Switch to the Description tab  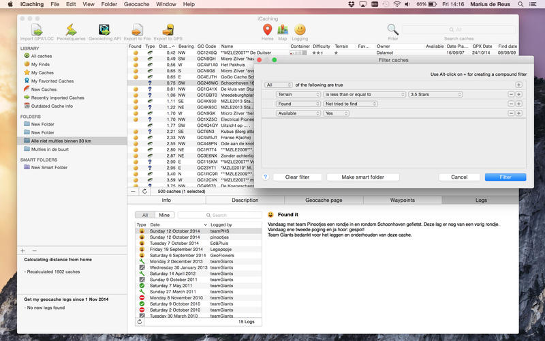point(245,200)
